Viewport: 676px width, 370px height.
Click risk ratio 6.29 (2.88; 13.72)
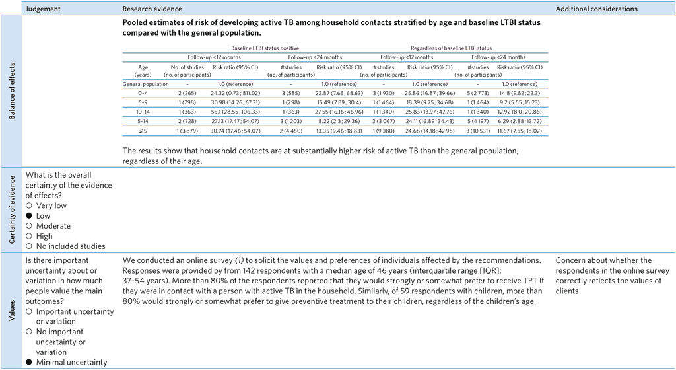[x=520, y=121]
